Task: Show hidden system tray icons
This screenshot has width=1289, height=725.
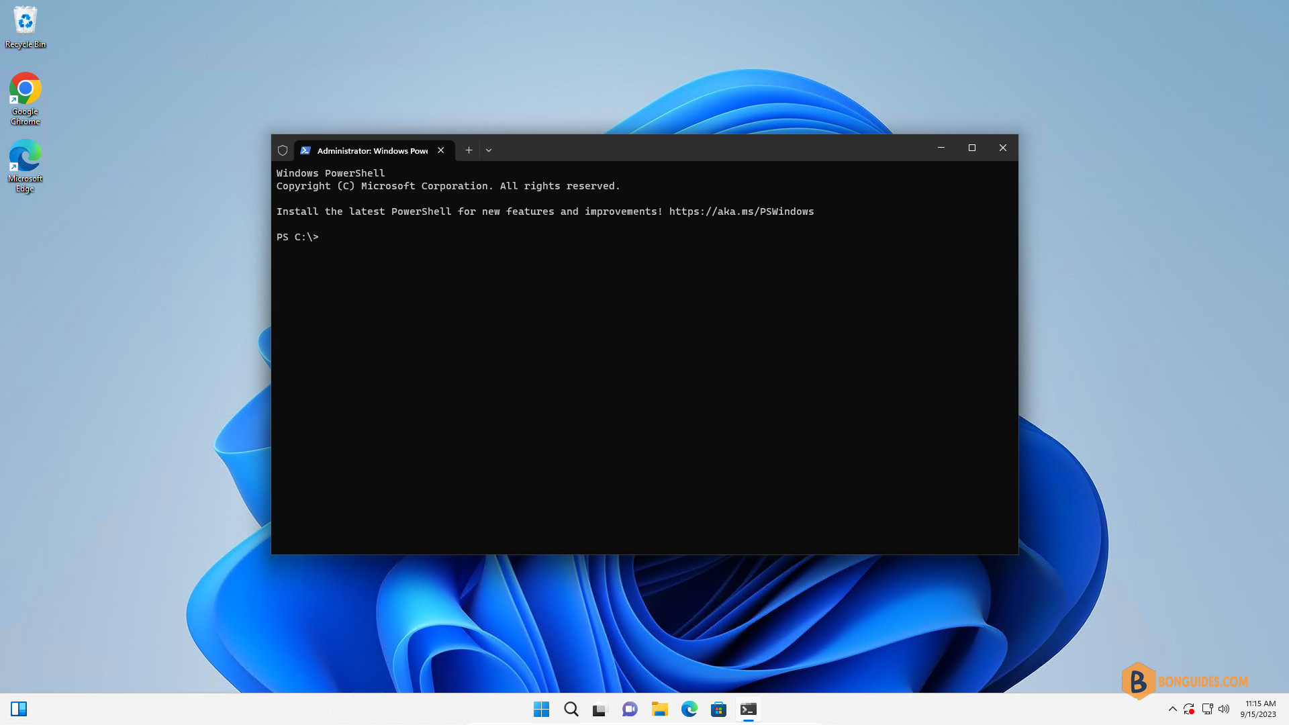Action: click(1173, 709)
